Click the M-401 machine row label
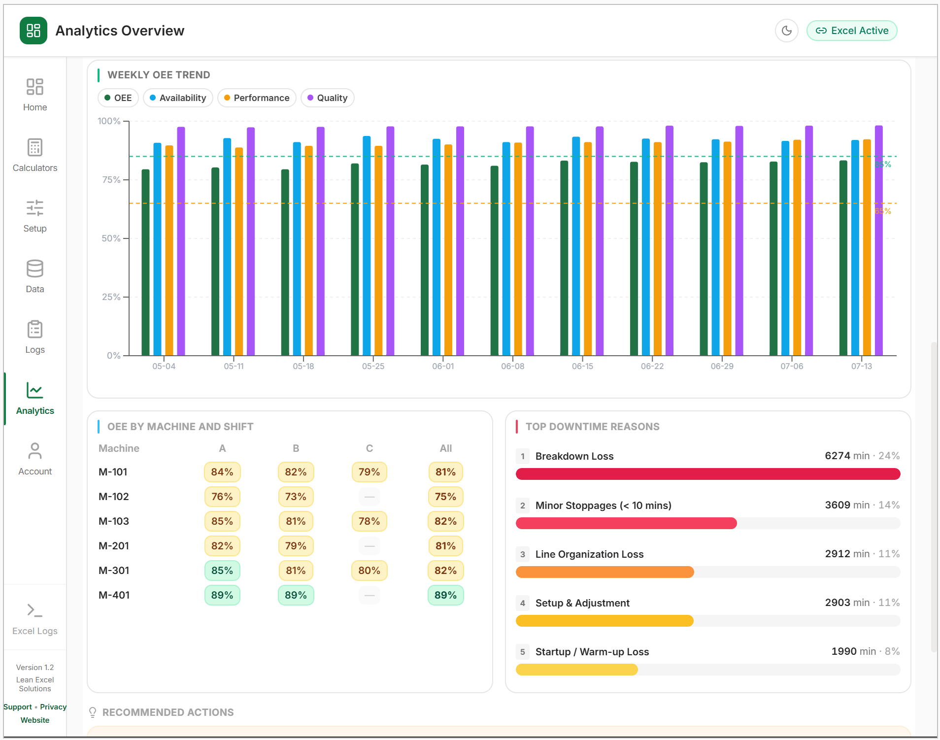940x740 pixels. coord(114,595)
